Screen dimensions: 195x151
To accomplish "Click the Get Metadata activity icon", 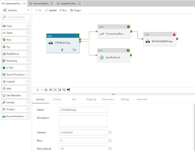I will coord(4,95).
